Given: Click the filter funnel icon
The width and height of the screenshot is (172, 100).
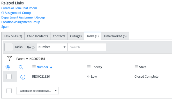Looking at the screenshot, I should coord(9,58).
